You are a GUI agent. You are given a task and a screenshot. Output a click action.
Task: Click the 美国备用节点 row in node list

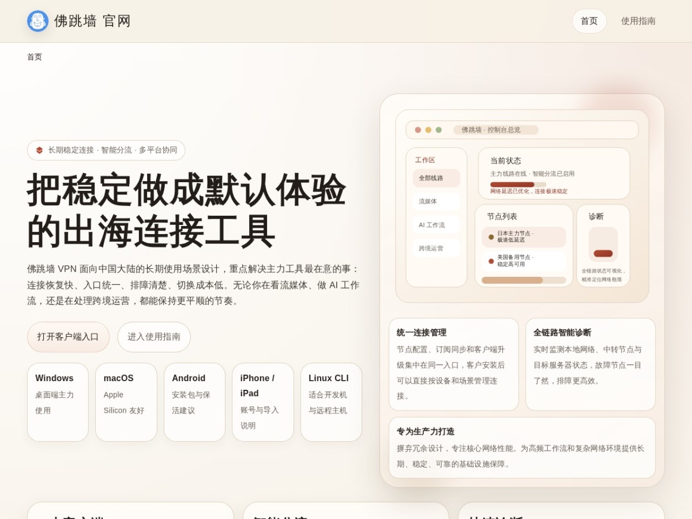524,261
